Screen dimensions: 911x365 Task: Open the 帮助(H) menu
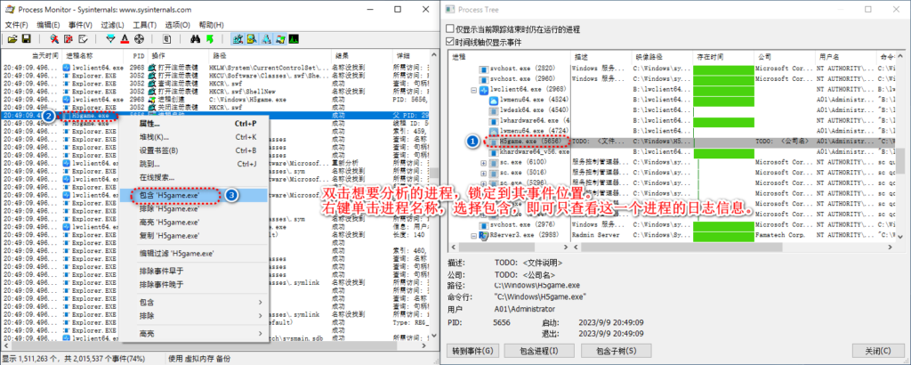click(x=211, y=25)
